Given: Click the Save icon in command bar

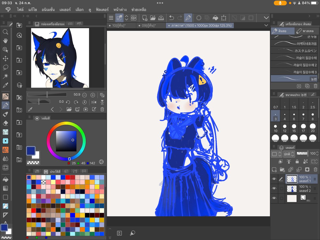Looking at the screenshot, I should (161, 18).
